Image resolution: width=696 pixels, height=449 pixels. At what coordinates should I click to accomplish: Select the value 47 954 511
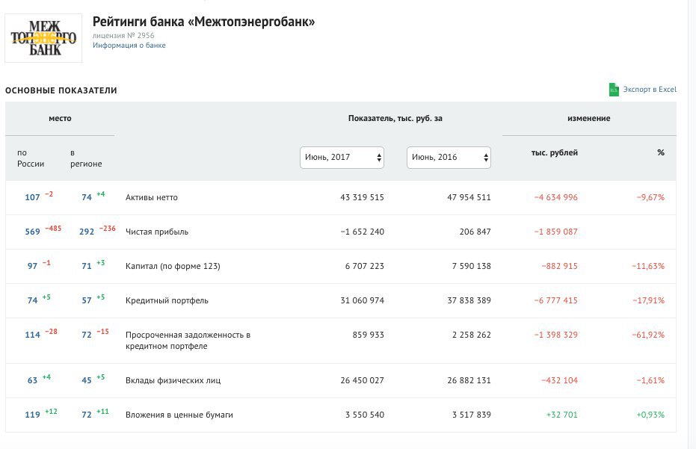pos(469,197)
